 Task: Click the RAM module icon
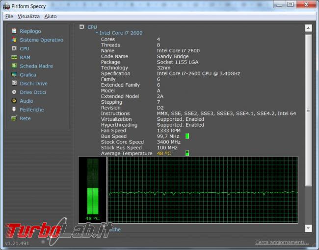[x=14, y=57]
